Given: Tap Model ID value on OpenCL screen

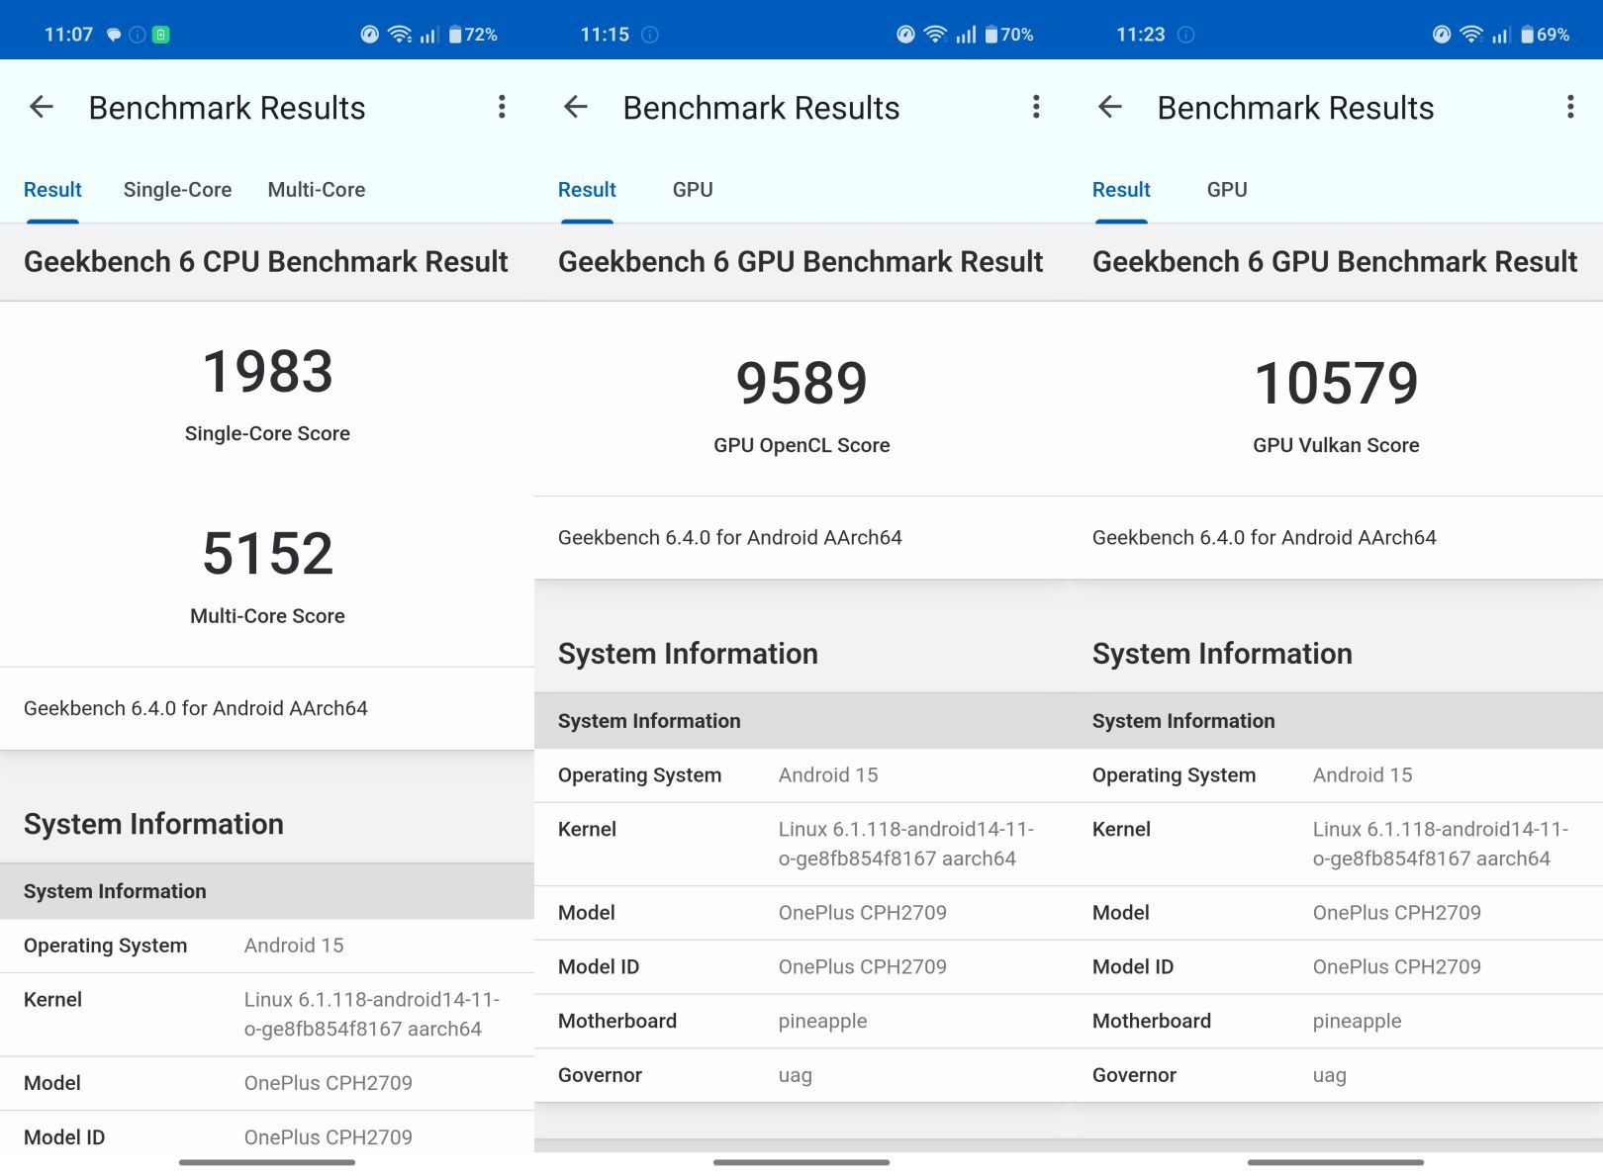Looking at the screenshot, I should (863, 966).
